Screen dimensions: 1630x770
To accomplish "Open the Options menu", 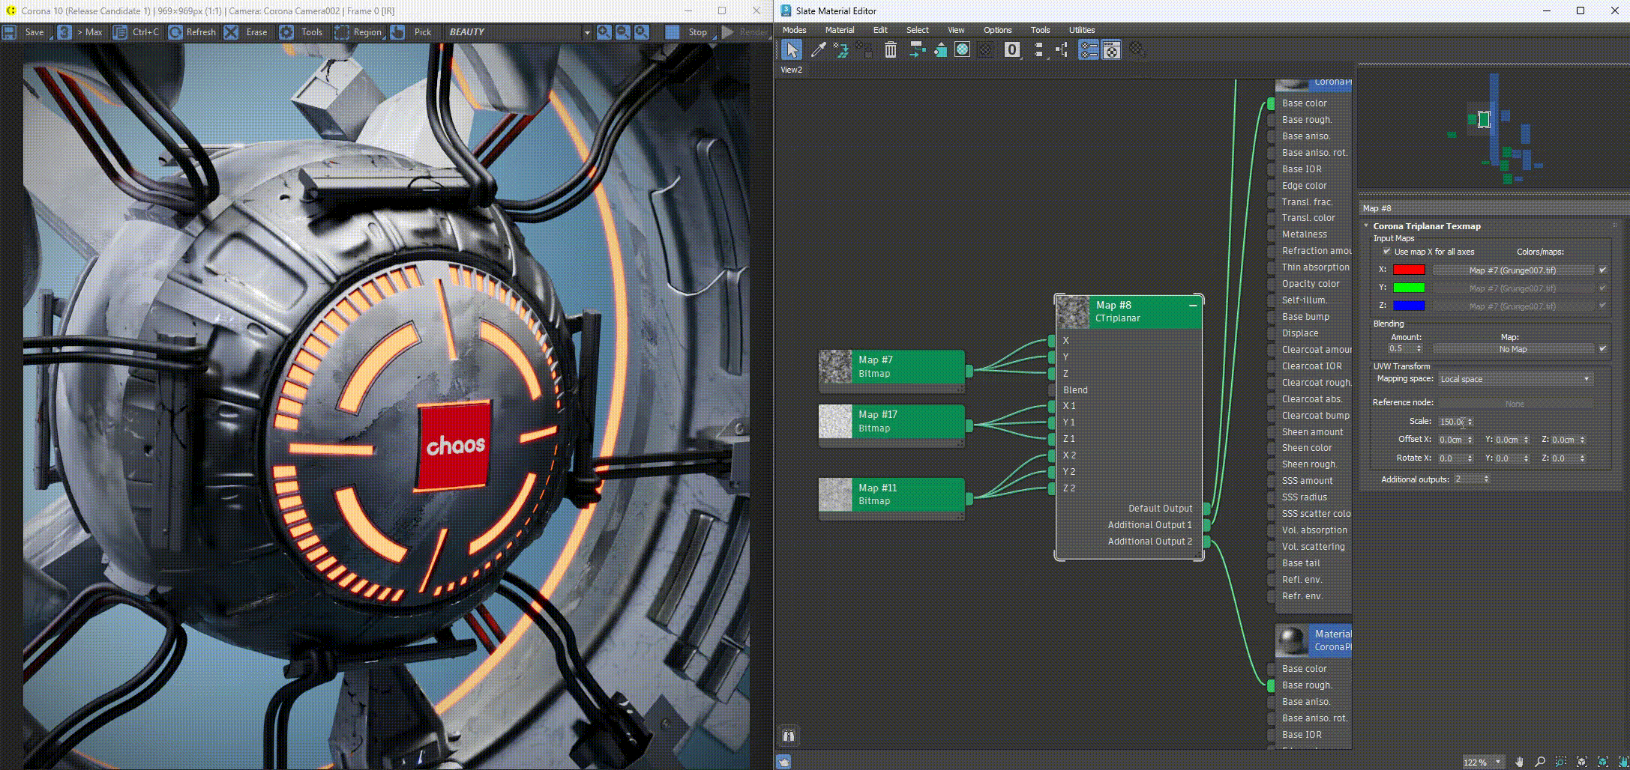I will point(997,30).
